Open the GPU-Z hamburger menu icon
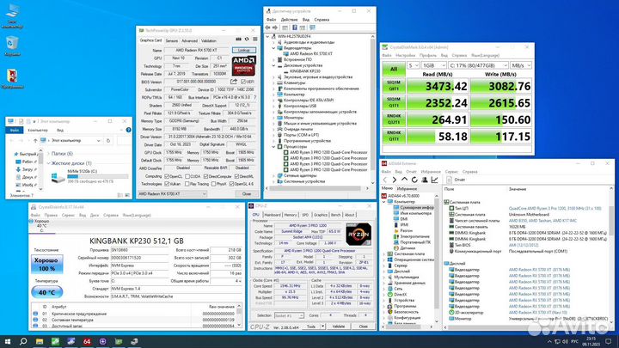 point(255,39)
